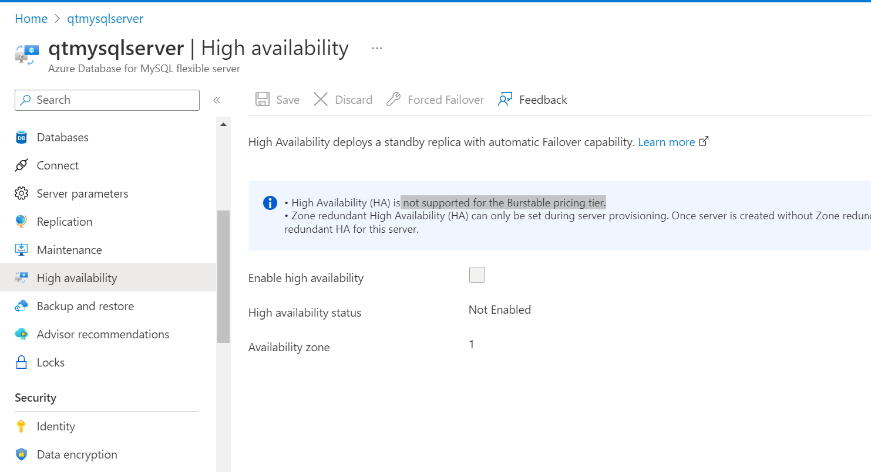Click the Maintenance icon in the sidebar
871x472 pixels.
21,250
